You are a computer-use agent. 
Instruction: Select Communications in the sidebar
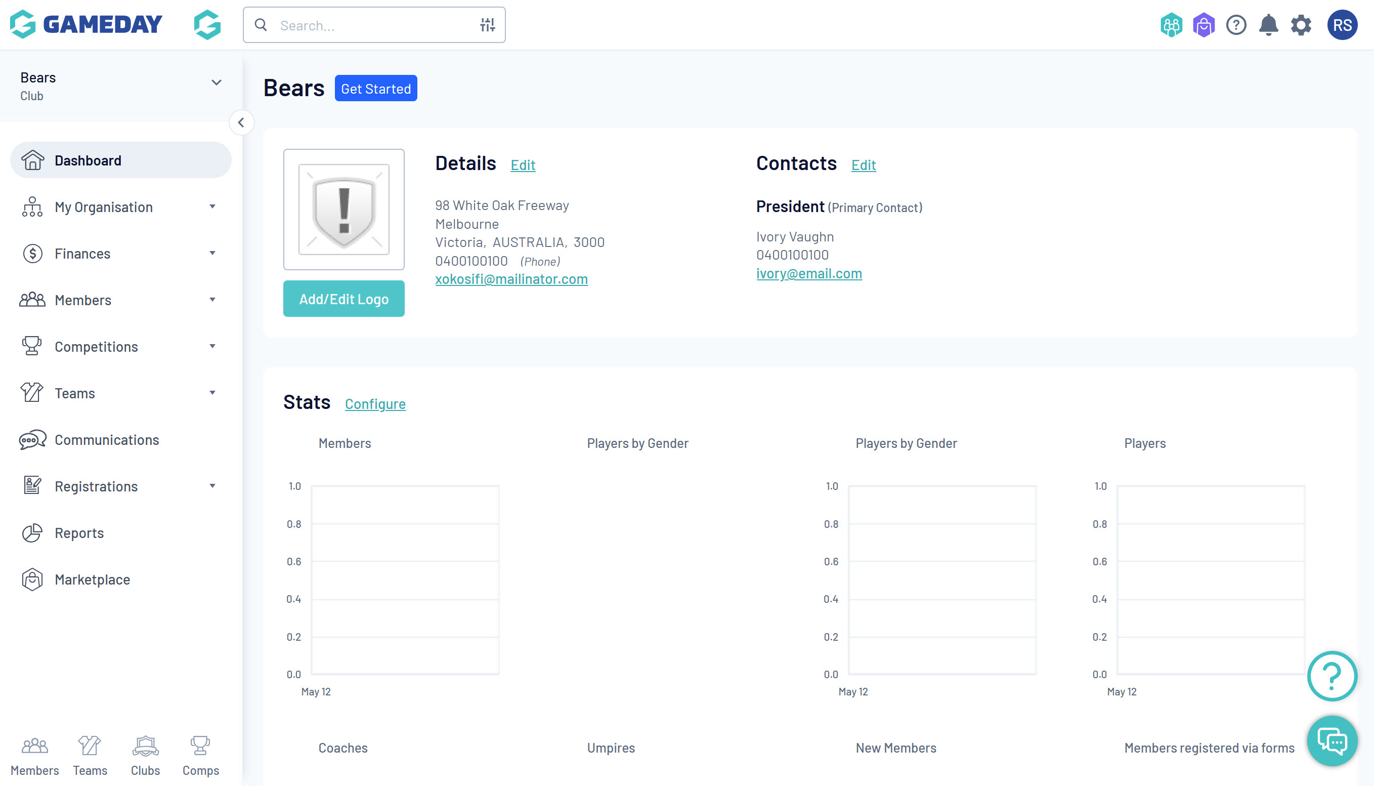pyautogui.click(x=106, y=439)
